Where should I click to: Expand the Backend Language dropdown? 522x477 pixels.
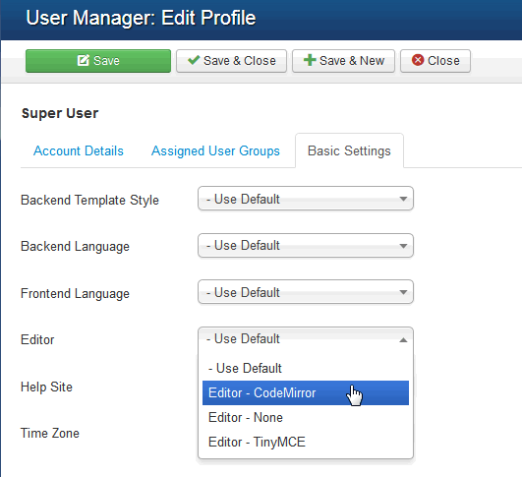(306, 246)
